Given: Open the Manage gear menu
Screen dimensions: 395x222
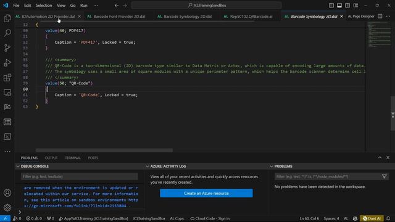Looking at the screenshot, I should pos(7,207).
